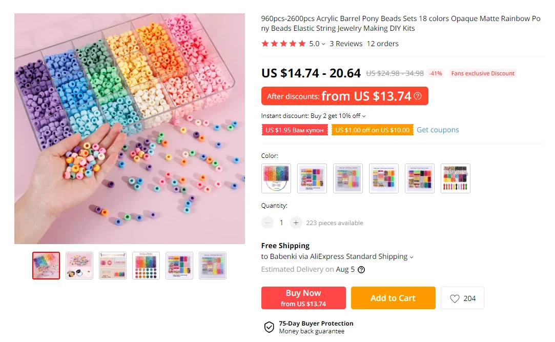Viewport: 555px width, 342px height.
Task: Choose the second color variant swatch
Action: coord(312,178)
